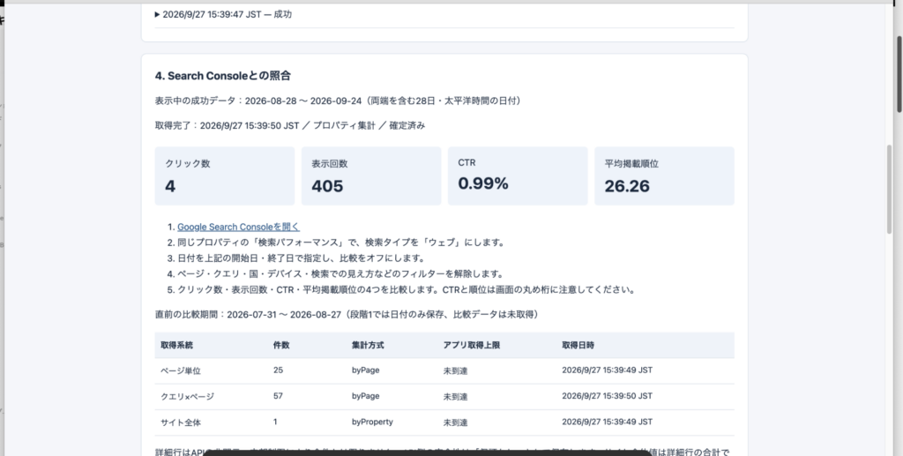Click the 取得完了 timestamp line

tap(289, 125)
